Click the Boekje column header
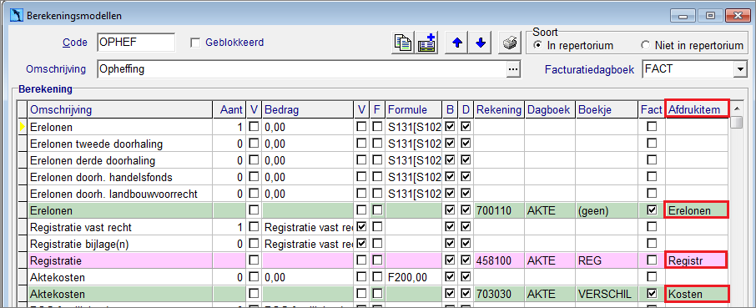Viewport: 756px width, 308px height. tap(607, 110)
